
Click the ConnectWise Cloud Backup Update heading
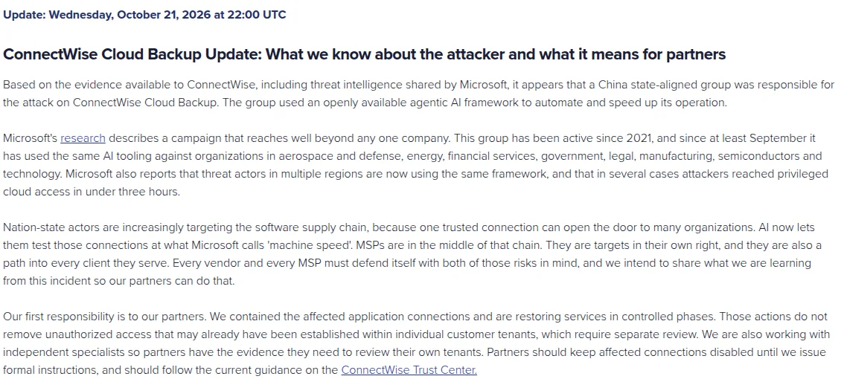365,54
